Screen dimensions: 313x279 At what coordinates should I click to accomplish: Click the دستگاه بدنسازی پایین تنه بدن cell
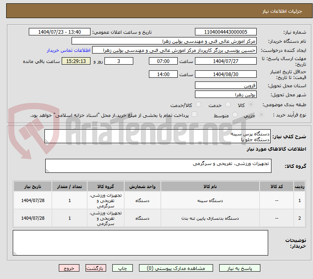pos(210,218)
